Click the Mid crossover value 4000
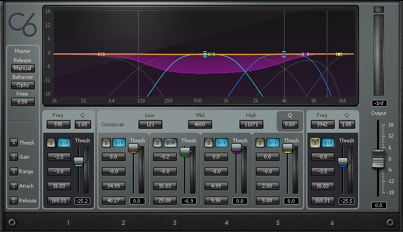Image resolution: width=403 pixels, height=232 pixels. [x=200, y=125]
